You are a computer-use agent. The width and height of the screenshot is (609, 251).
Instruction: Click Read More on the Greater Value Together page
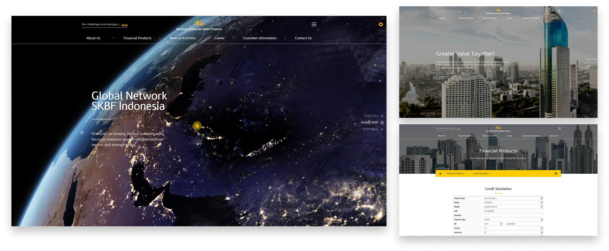(x=445, y=77)
